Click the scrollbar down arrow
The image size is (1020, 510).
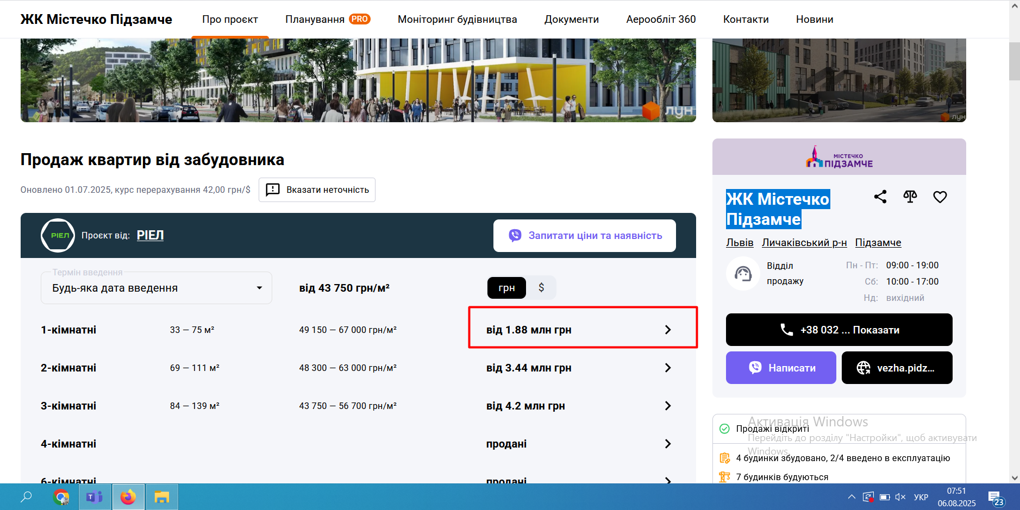tap(1015, 478)
